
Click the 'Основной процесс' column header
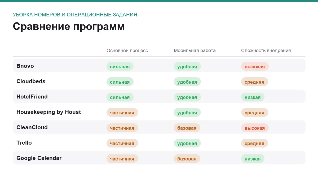127,51
